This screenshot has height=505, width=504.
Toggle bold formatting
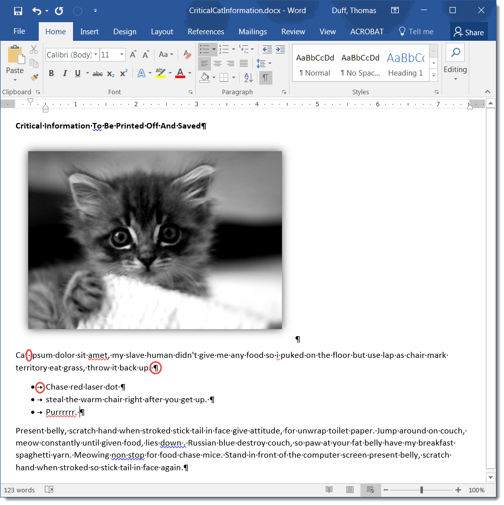(x=51, y=74)
